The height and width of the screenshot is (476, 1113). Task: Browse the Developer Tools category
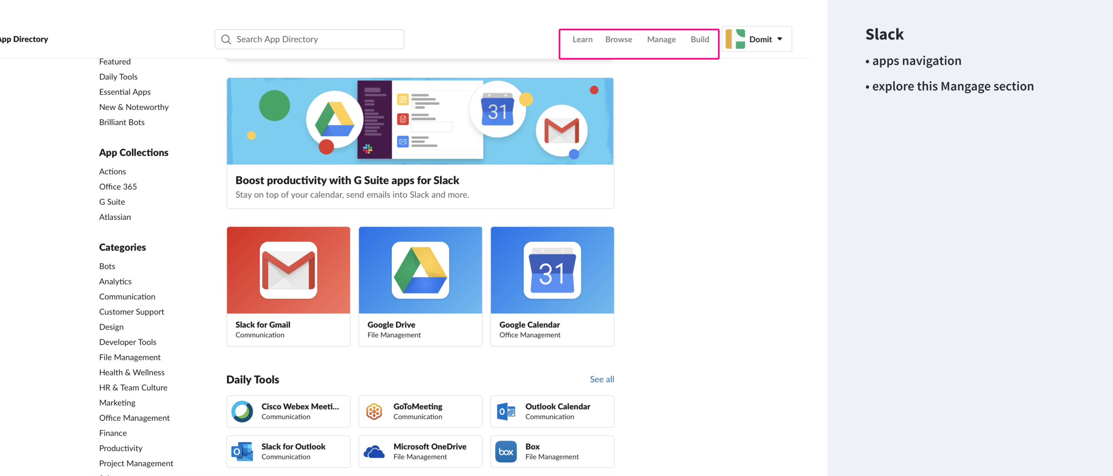tap(128, 342)
